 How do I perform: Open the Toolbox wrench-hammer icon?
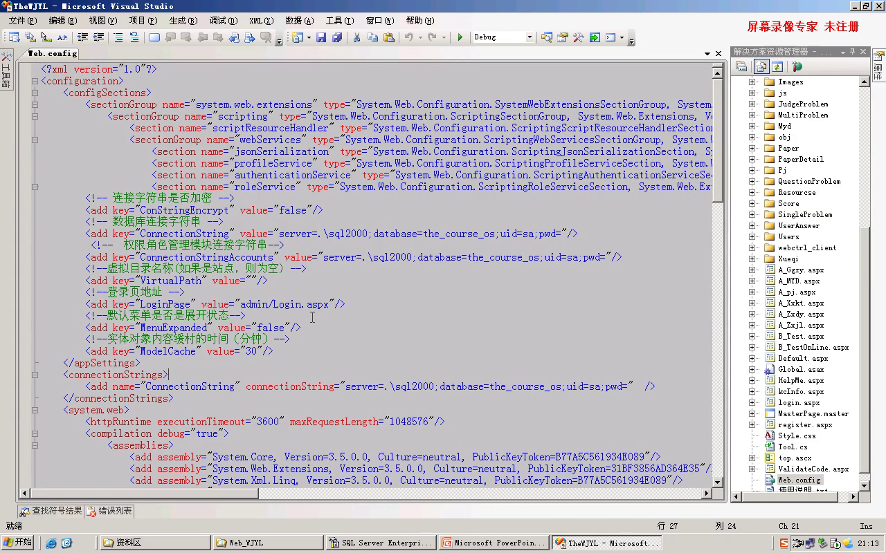click(x=578, y=37)
